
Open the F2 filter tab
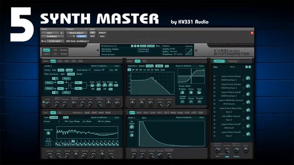144,61
